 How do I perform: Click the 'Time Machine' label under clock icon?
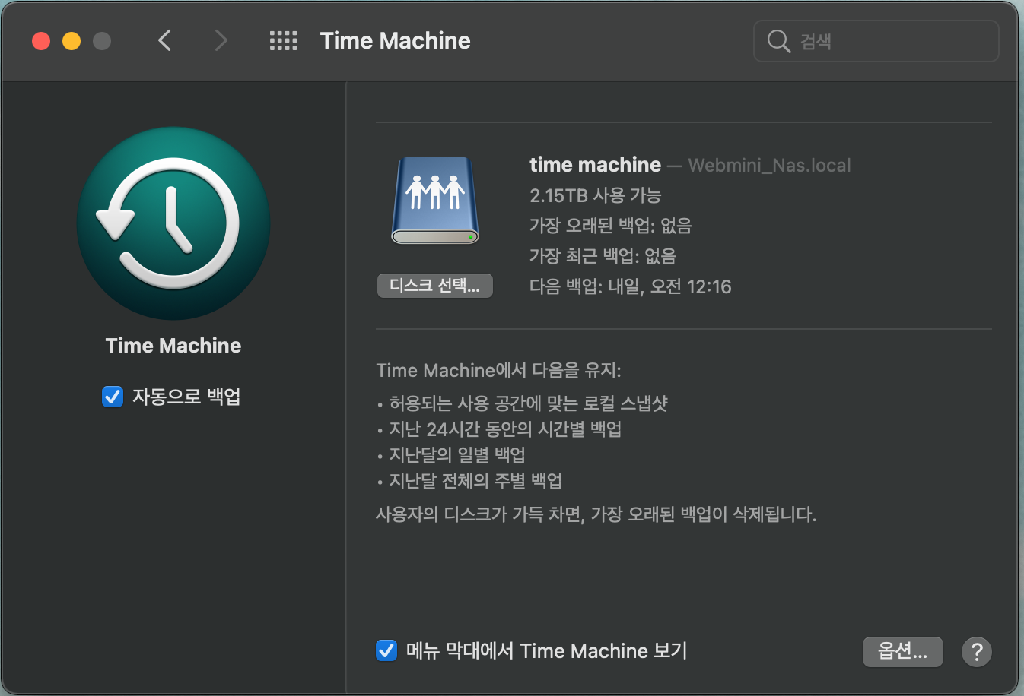pyautogui.click(x=173, y=346)
